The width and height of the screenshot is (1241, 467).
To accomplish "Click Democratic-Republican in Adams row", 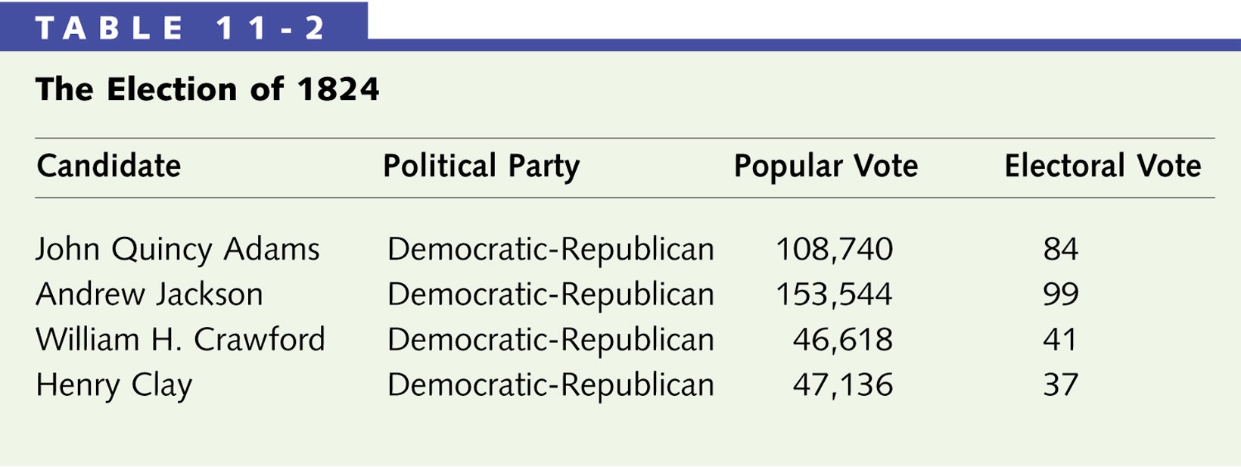I will [550, 250].
